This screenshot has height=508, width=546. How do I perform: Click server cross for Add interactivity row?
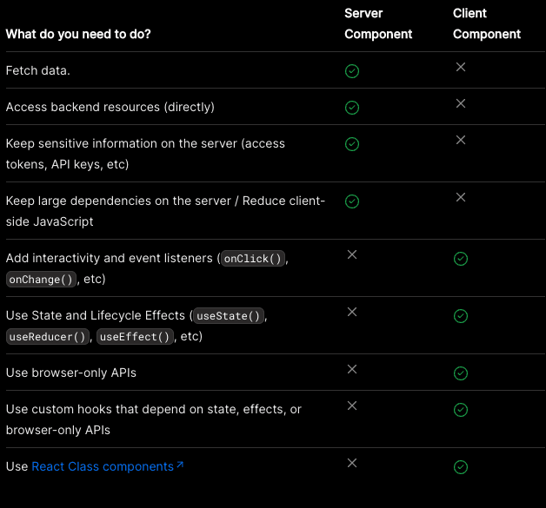point(352,254)
